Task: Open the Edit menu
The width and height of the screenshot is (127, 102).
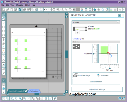Action: tap(7, 5)
